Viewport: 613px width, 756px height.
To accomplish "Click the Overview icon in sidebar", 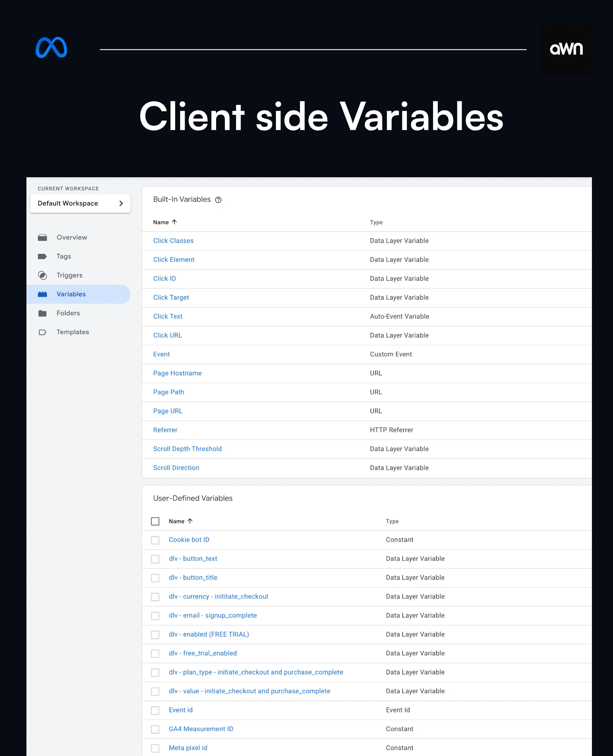I will coord(43,238).
